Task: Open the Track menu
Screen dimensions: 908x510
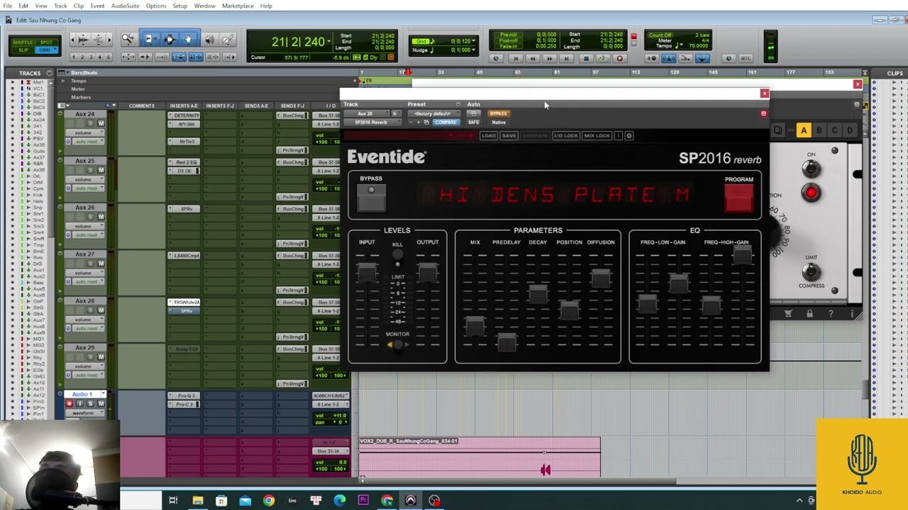Action: 60,6
